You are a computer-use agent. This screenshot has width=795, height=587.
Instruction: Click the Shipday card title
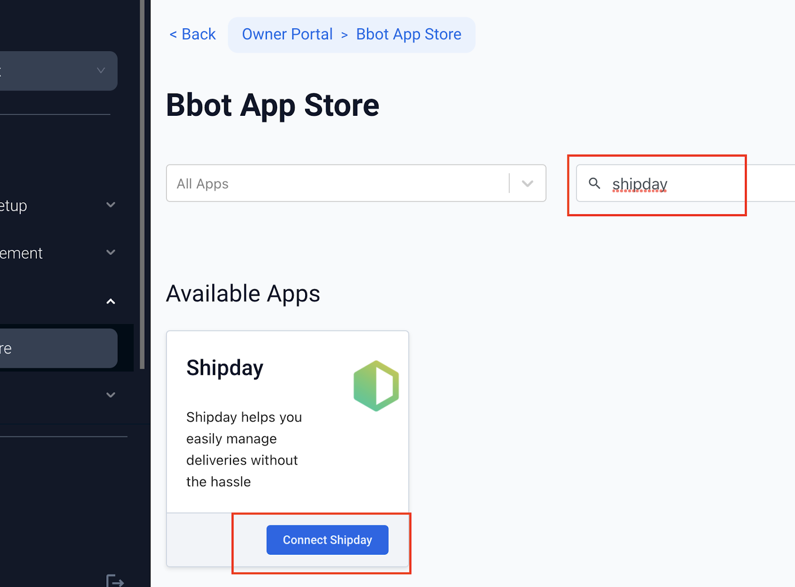click(x=225, y=368)
